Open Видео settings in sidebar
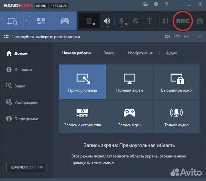206x181 pixels. 16,86
